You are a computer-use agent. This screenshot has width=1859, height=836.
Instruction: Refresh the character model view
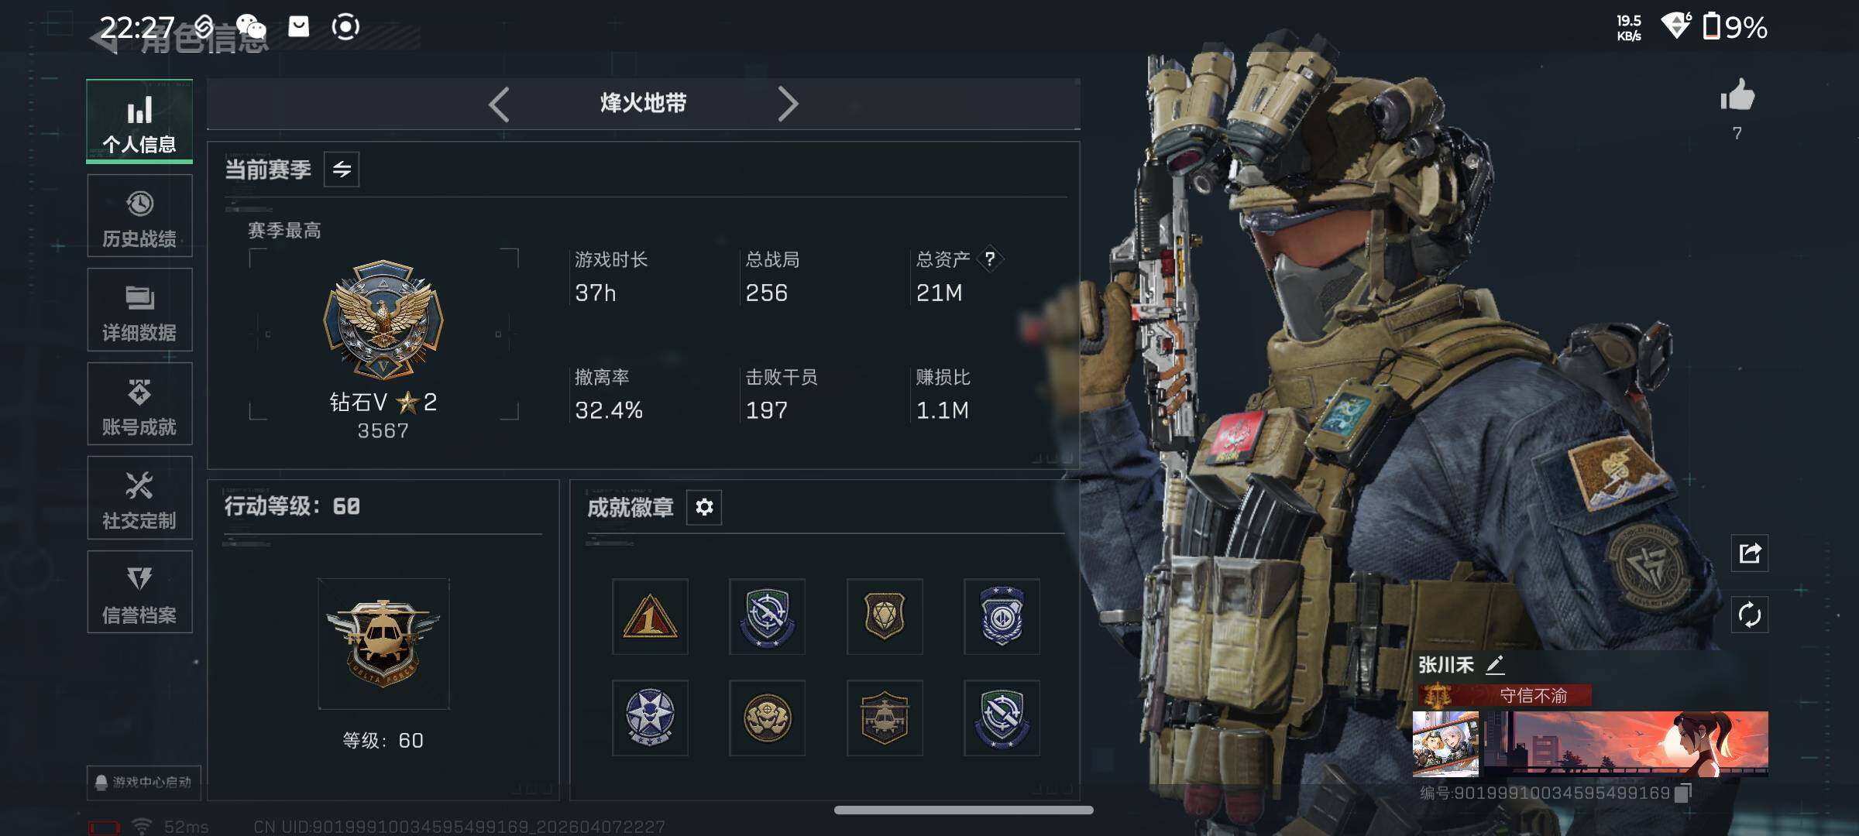[1750, 615]
